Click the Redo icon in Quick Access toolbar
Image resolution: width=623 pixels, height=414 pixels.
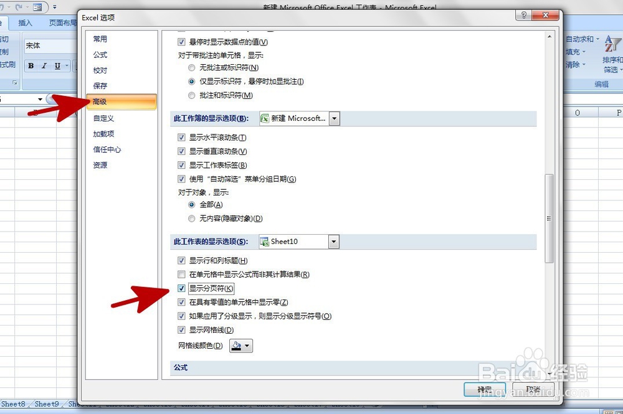click(19, 7)
